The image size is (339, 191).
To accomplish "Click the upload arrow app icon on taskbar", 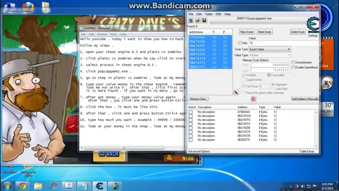I will pos(69,186).
